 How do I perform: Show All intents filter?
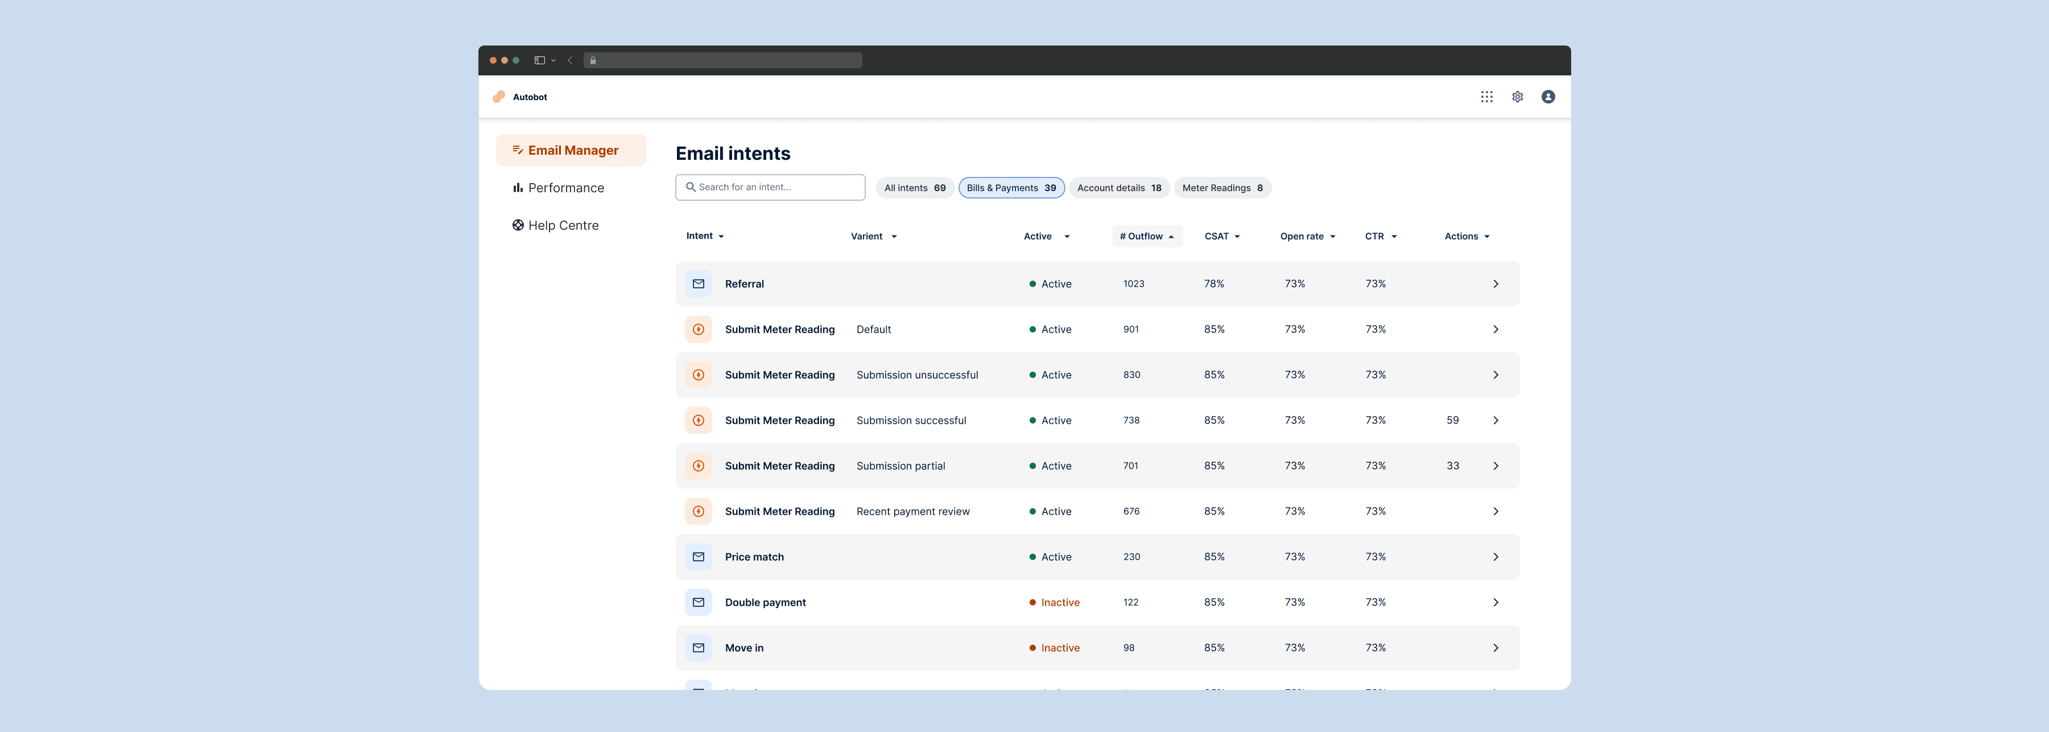pos(915,188)
